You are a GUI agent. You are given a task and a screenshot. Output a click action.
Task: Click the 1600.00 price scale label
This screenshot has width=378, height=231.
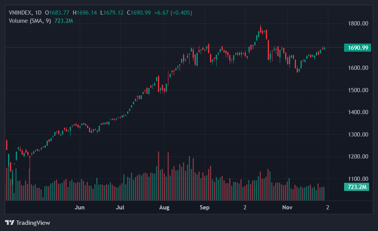tap(358, 68)
